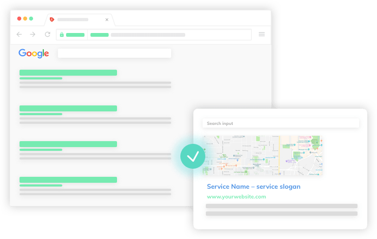
Task: Open the browser hamburger menu
Action: [x=262, y=35]
